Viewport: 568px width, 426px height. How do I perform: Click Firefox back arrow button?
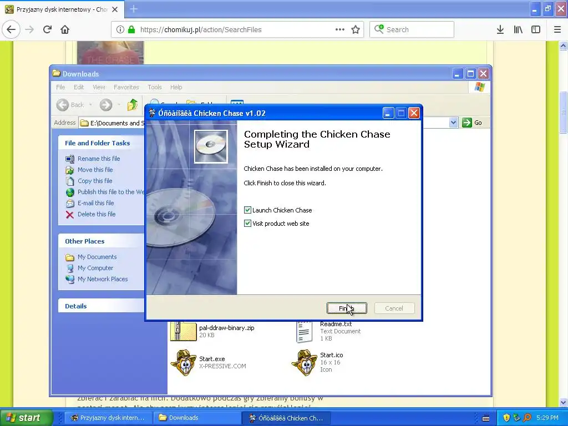click(x=11, y=29)
